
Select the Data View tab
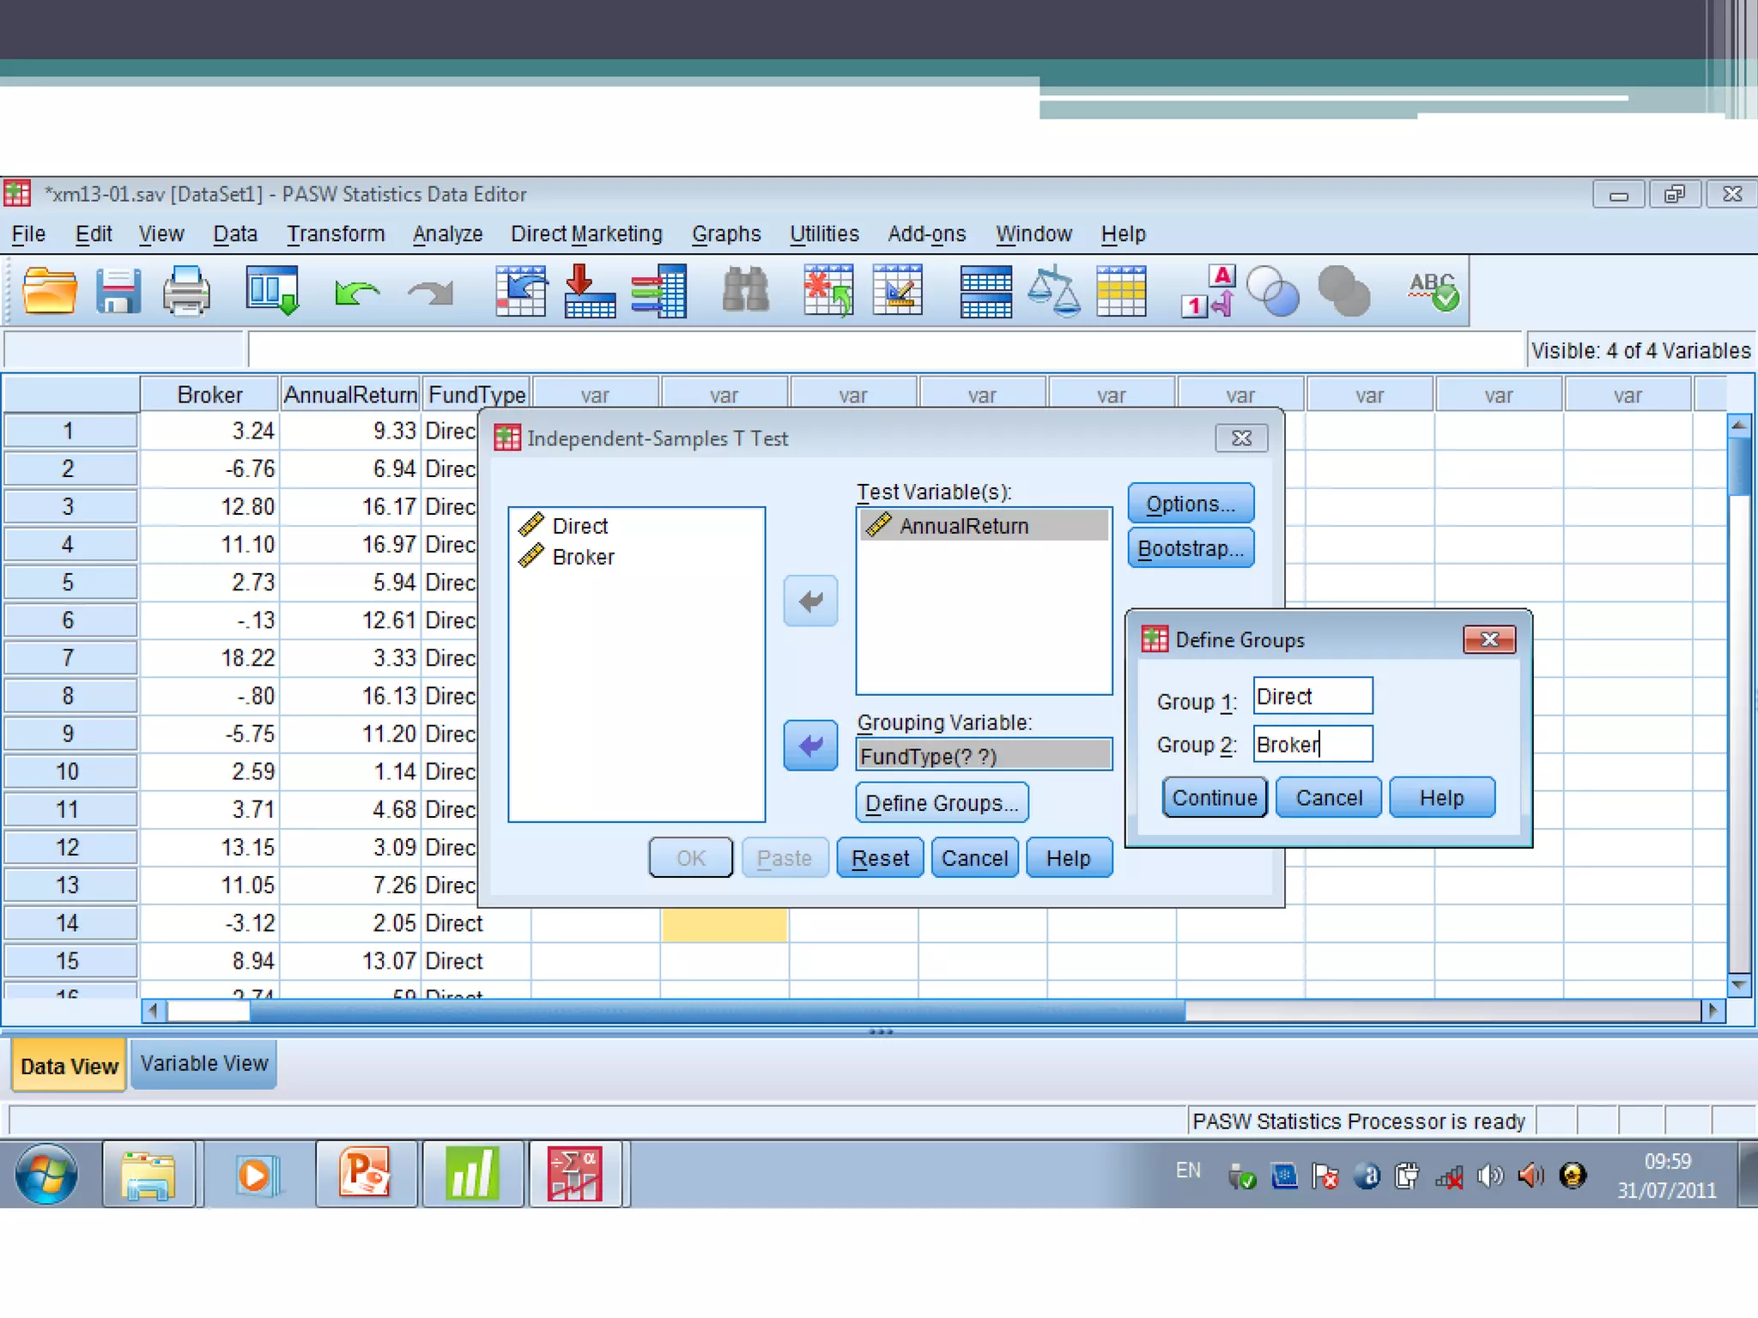pos(69,1066)
